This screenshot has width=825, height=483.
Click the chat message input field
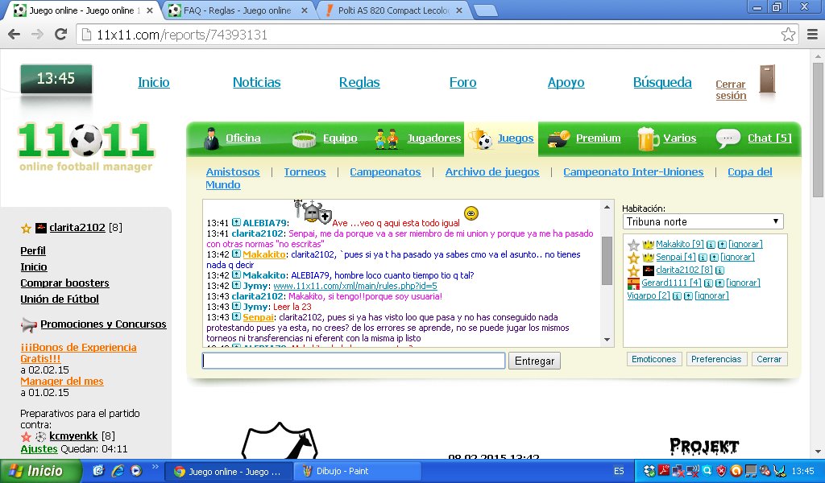coord(354,361)
